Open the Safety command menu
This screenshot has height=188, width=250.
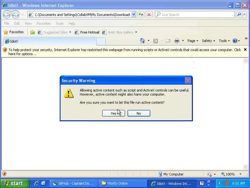tap(208, 41)
